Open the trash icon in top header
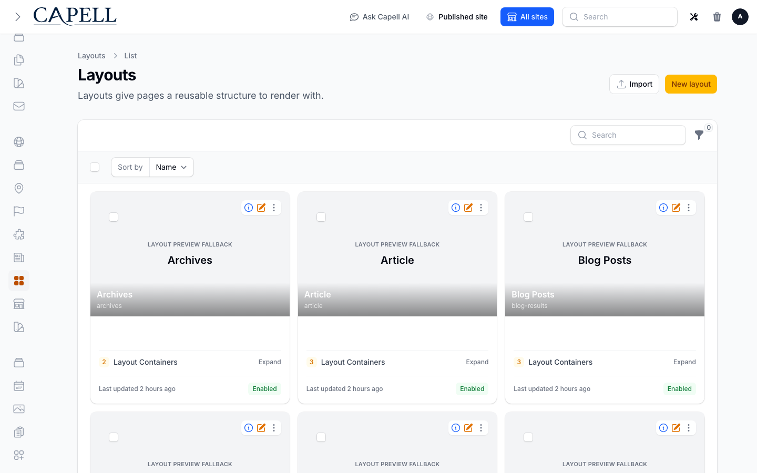The image size is (757, 473). [x=717, y=17]
